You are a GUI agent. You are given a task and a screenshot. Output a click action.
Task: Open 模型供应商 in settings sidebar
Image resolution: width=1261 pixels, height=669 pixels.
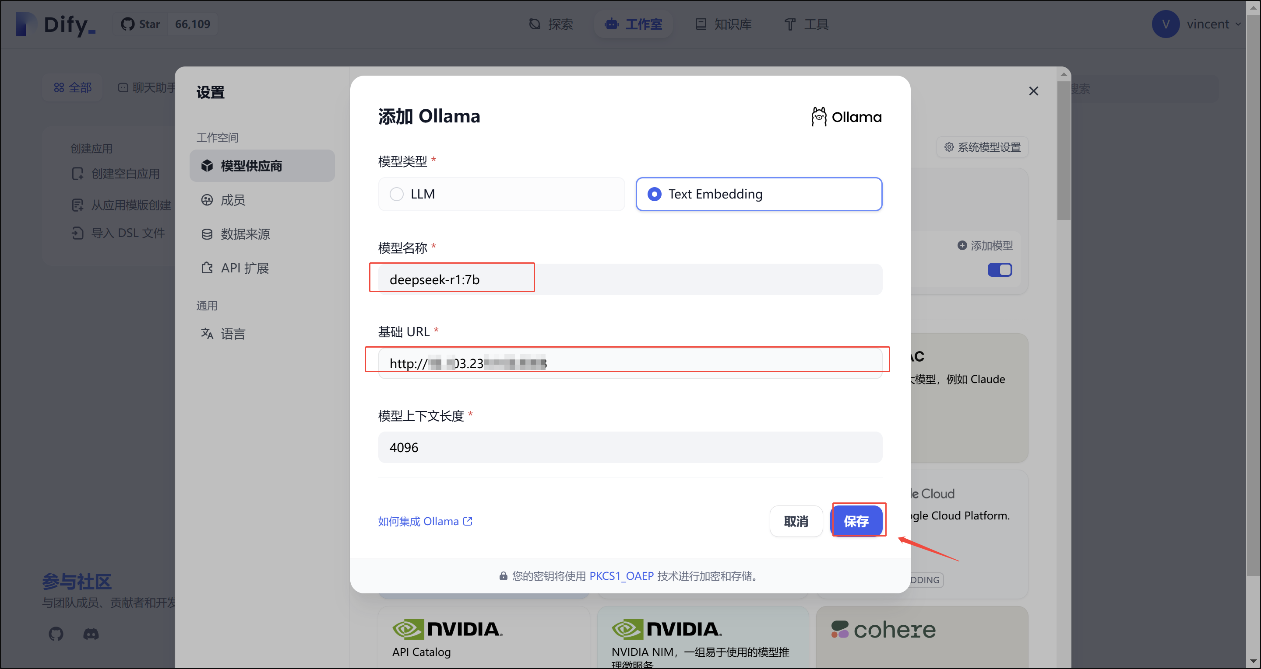coord(262,166)
